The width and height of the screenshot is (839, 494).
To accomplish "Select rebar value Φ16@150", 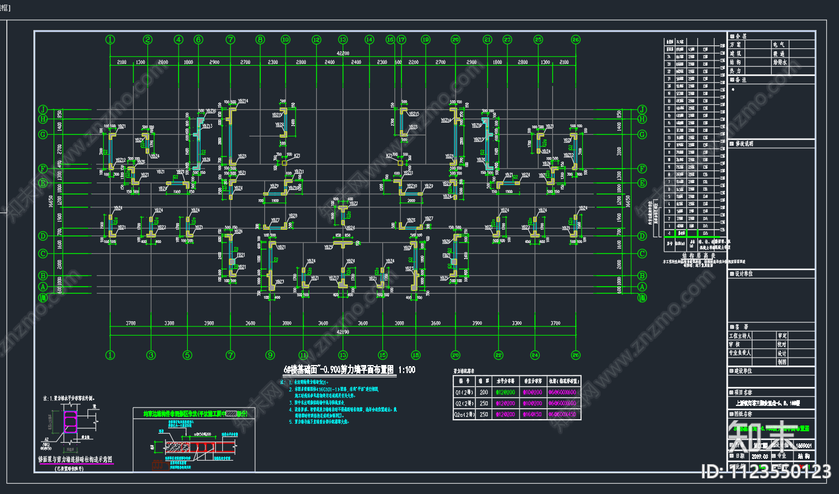I will (x=533, y=415).
